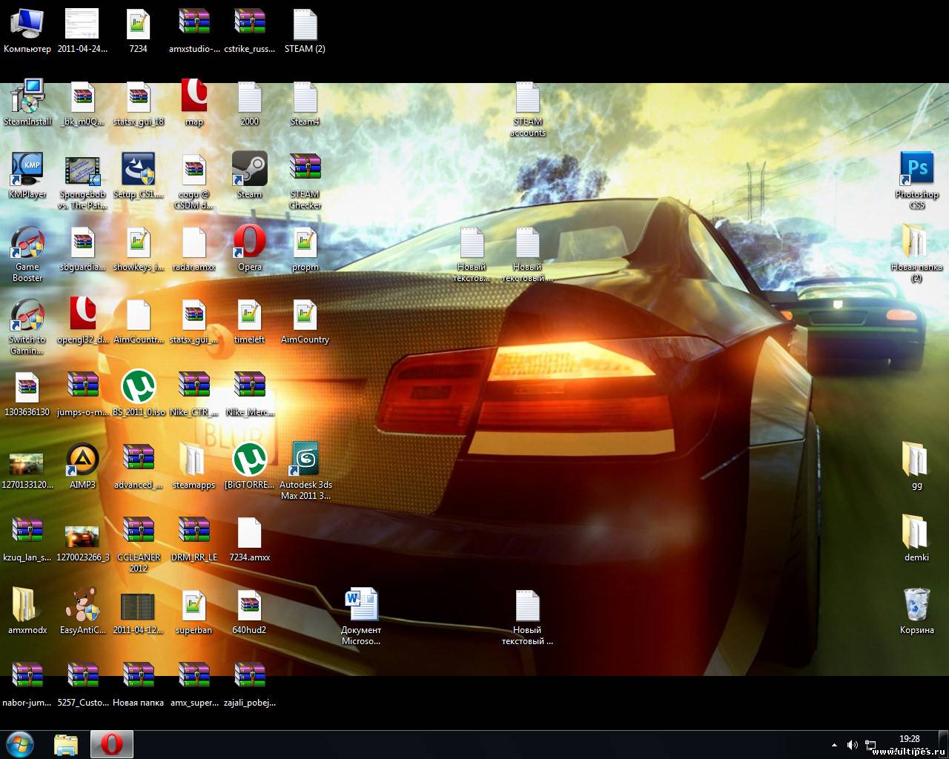Open the Windows Start menu

pyautogui.click(x=20, y=743)
